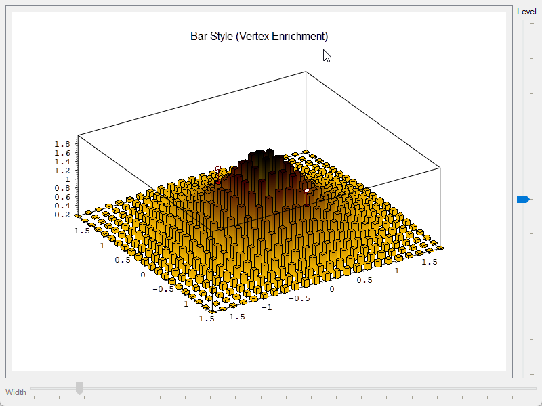Click the Level slider track below the thumb
This screenshot has height=406, width=542.
coord(523,290)
